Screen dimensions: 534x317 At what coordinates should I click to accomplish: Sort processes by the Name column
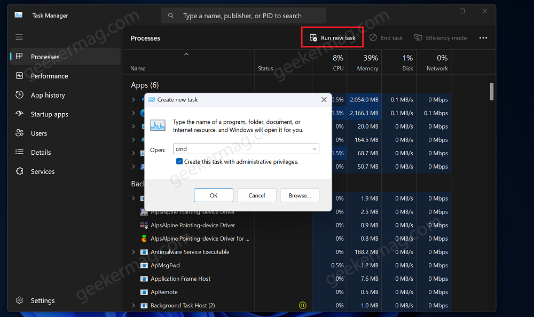pos(189,62)
